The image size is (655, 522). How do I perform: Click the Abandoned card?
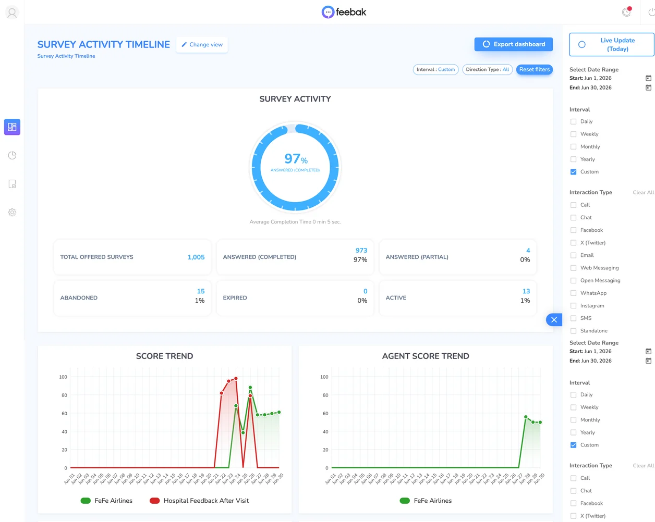click(x=132, y=298)
